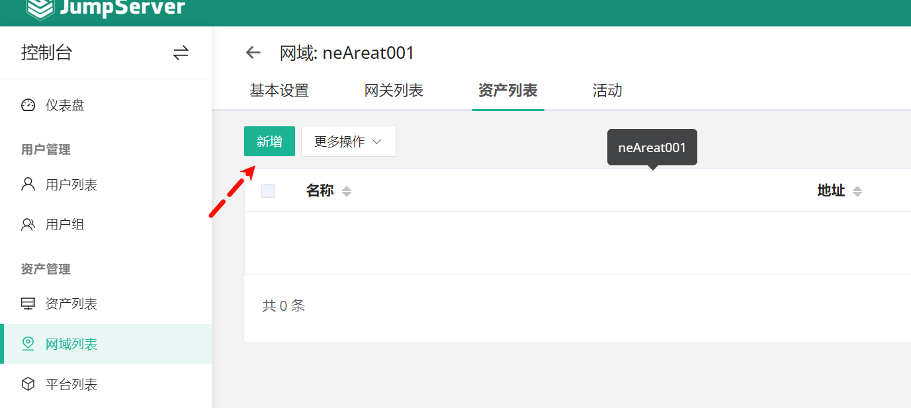Viewport: 911px width, 408px height.
Task: Open 平台列表 in the sidebar
Action: point(71,384)
